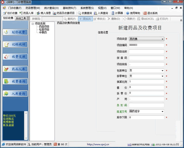The image size is (184, 148).
Task: Switch to the 系统工具 tab
Action: point(21,18)
